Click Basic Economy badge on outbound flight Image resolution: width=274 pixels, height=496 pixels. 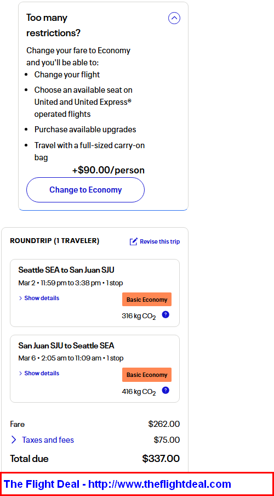[147, 300]
